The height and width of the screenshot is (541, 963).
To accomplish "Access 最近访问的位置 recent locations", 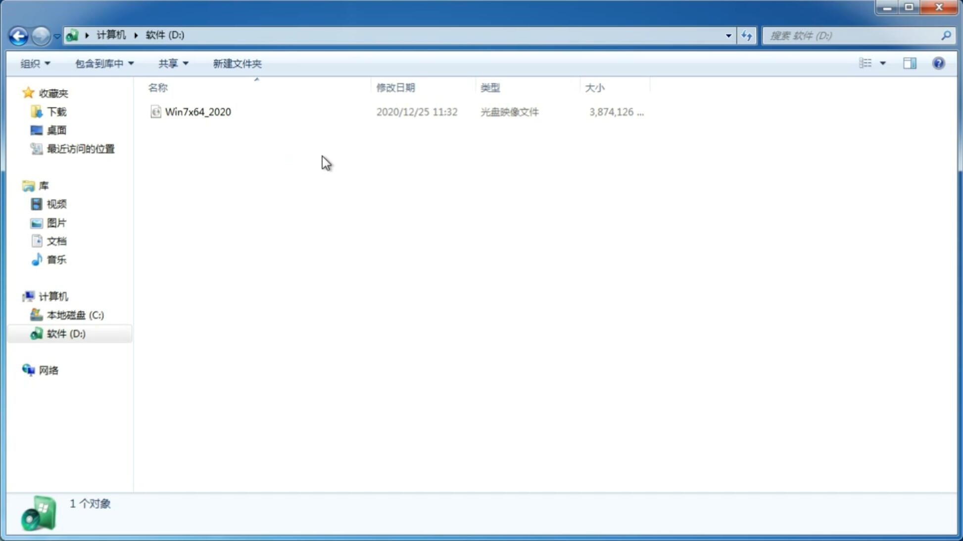I will tap(80, 149).
